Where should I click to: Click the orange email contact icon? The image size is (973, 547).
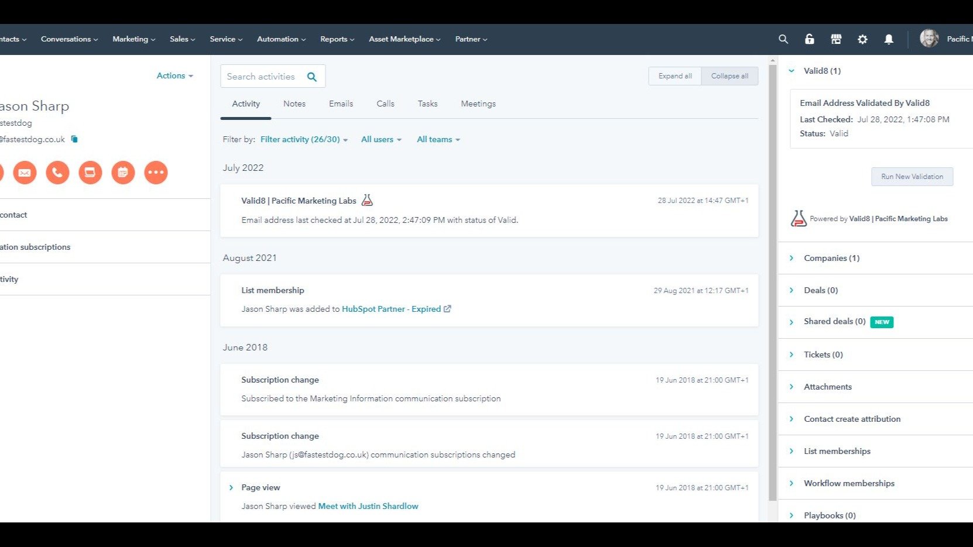(25, 173)
